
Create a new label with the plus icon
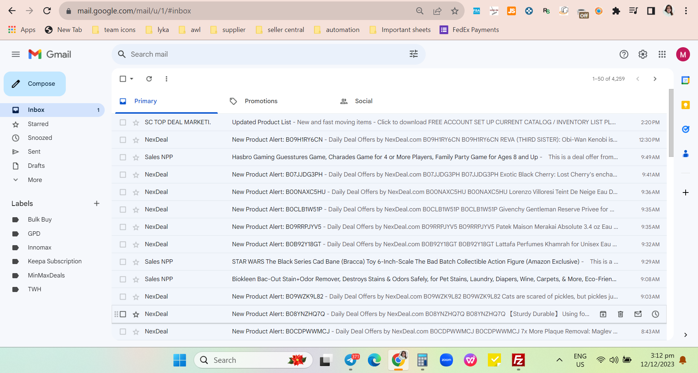pyautogui.click(x=97, y=203)
